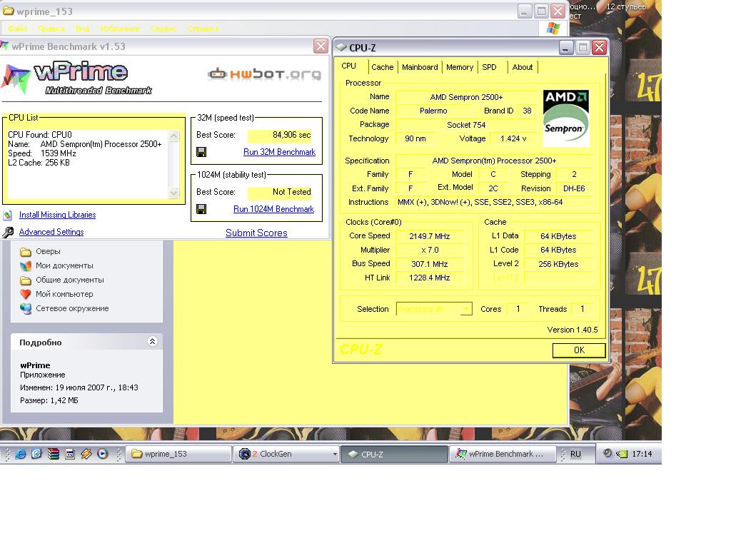Switch to the Memory tab in CPU-Z
731x548 pixels.
[459, 67]
